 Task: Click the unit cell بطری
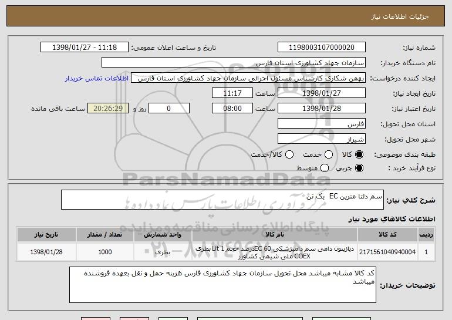(163, 252)
